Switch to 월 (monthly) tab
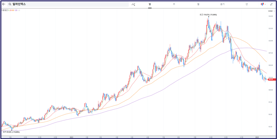 click(x=198, y=4)
